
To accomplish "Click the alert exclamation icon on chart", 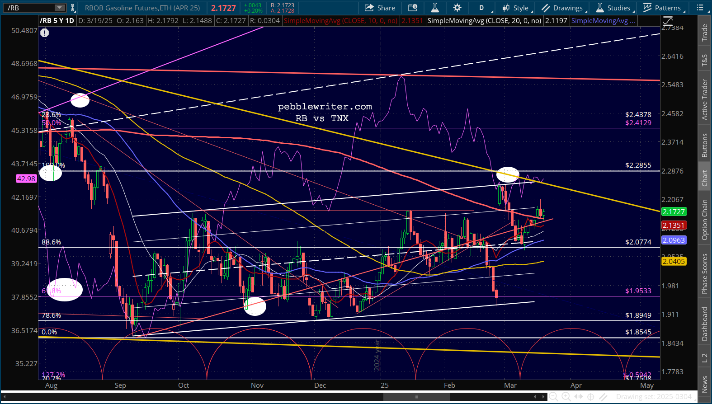I will click(x=44, y=33).
